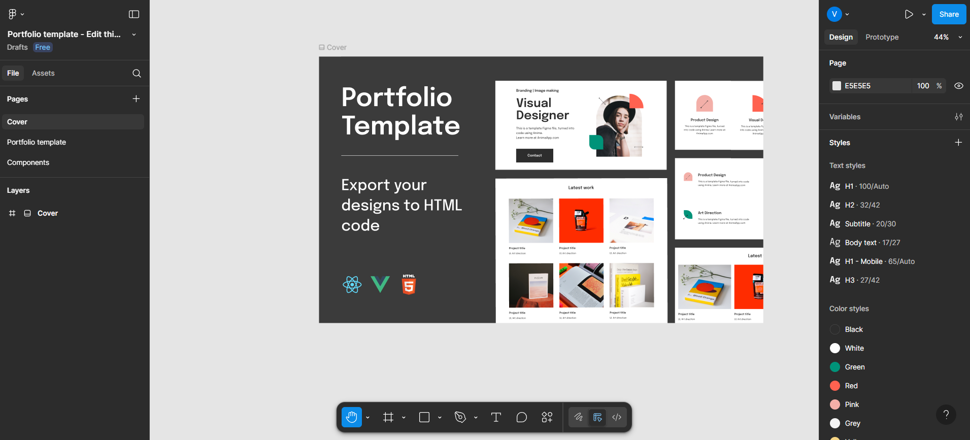The image size is (970, 440).
Task: Select the Frame tool
Action: click(x=388, y=417)
